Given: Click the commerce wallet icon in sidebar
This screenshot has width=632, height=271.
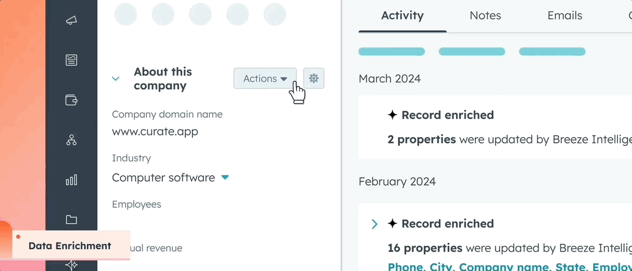Looking at the screenshot, I should coord(71,100).
